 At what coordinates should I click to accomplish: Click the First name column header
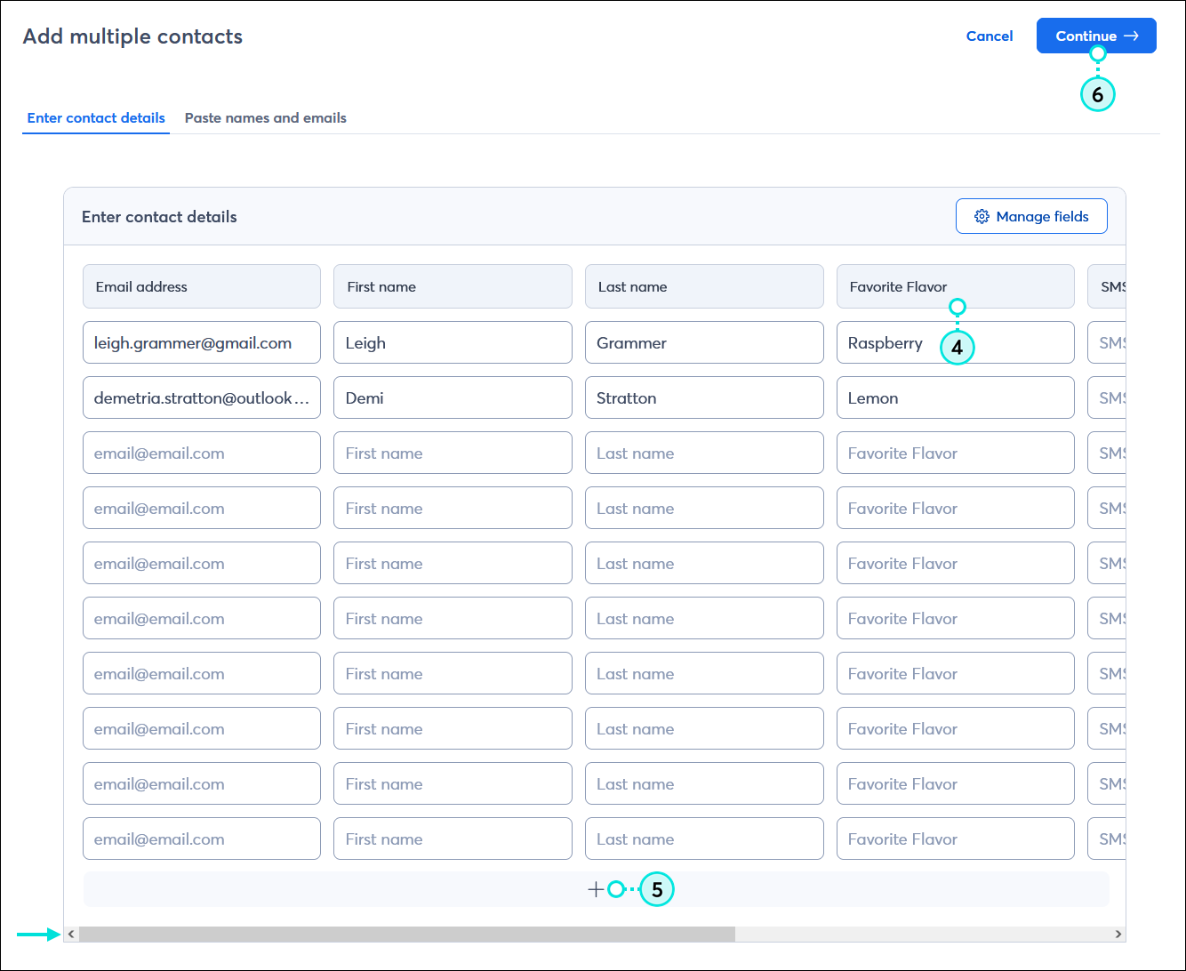tap(453, 286)
